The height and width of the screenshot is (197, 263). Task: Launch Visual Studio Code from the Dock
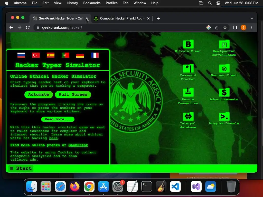click(x=175, y=186)
